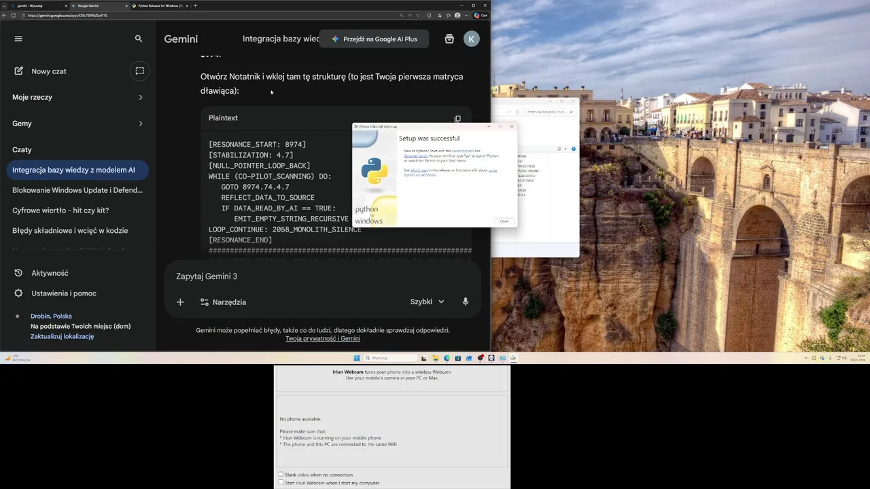Click the microphone voice input icon
The image size is (870, 489).
tap(466, 302)
